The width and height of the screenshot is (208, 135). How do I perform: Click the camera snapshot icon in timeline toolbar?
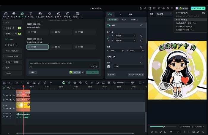(x=75, y=83)
